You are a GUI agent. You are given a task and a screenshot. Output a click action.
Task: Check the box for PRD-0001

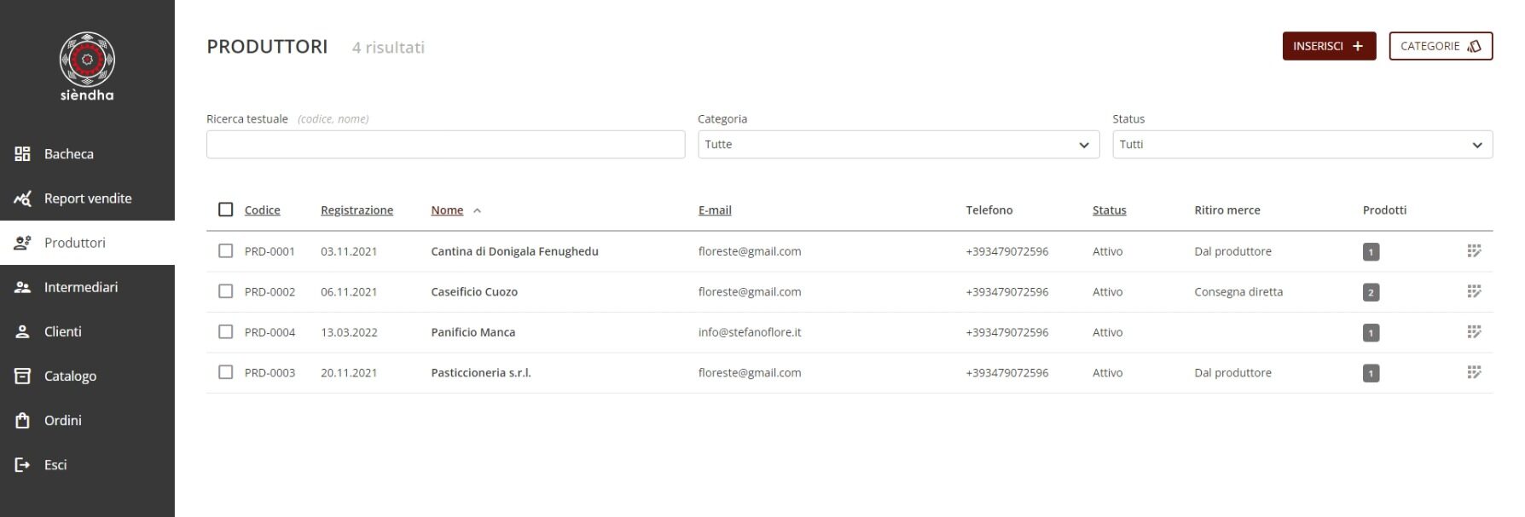pyautogui.click(x=225, y=250)
